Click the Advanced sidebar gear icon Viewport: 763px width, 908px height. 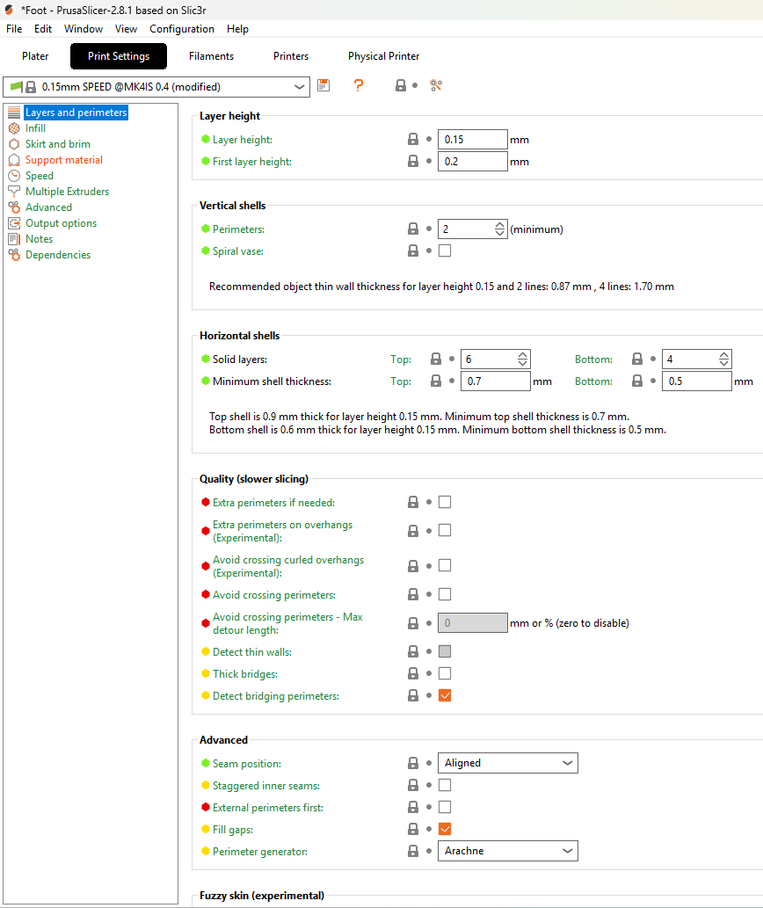coord(14,207)
